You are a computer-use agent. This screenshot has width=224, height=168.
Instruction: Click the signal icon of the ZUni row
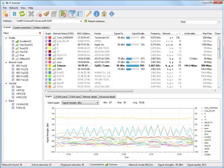(x=54, y=69)
